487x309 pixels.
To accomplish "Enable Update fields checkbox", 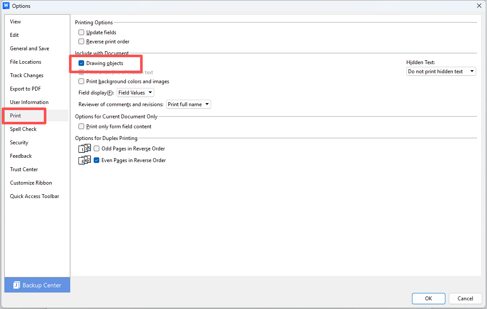I will [82, 32].
